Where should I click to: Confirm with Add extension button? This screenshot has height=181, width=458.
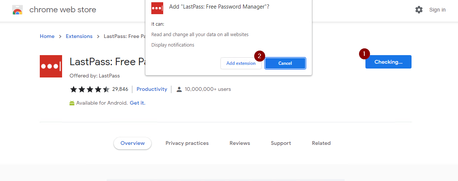coord(241,63)
